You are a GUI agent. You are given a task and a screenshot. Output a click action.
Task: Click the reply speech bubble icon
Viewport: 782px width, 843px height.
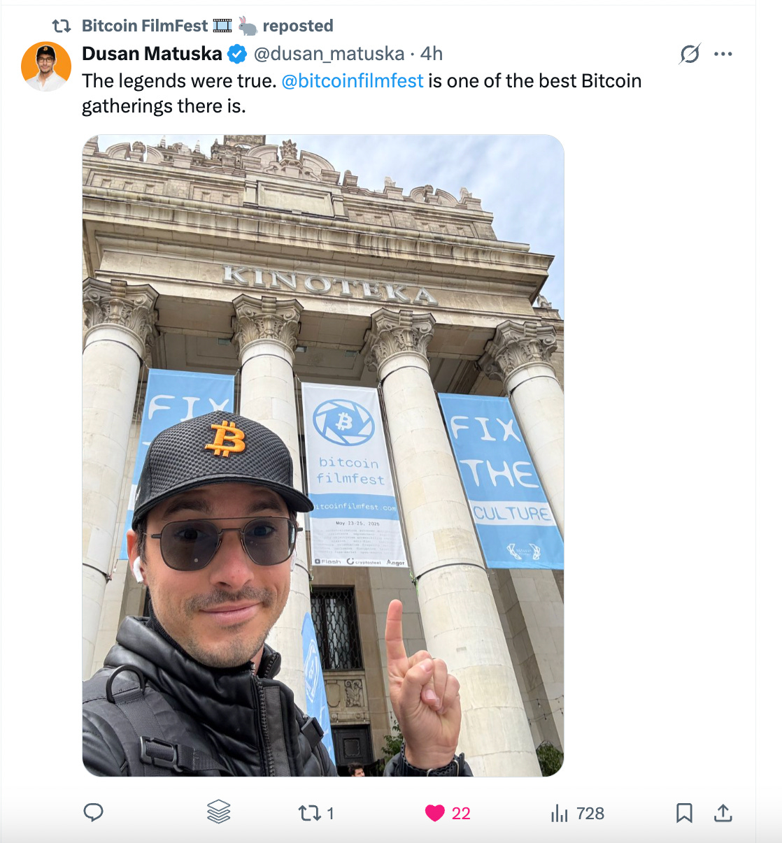(93, 812)
